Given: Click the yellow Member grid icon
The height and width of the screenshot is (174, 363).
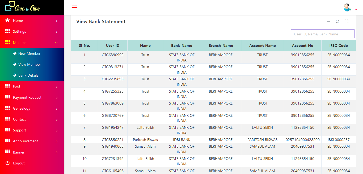Looking at the screenshot, I should pos(7,42).
